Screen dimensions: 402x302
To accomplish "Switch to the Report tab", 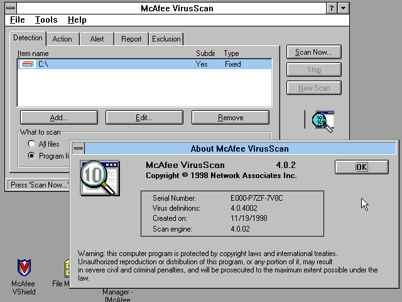I will coord(131,39).
